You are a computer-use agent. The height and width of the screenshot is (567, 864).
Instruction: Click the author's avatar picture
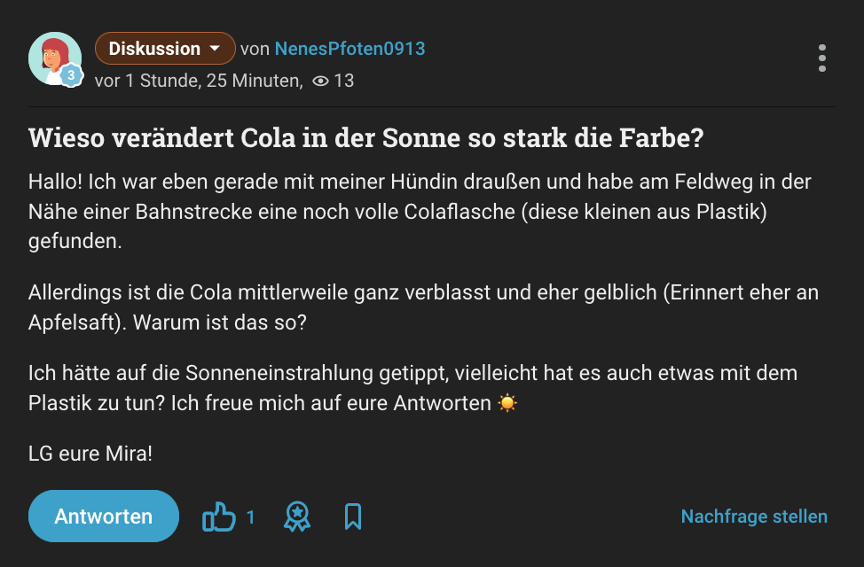point(54,58)
